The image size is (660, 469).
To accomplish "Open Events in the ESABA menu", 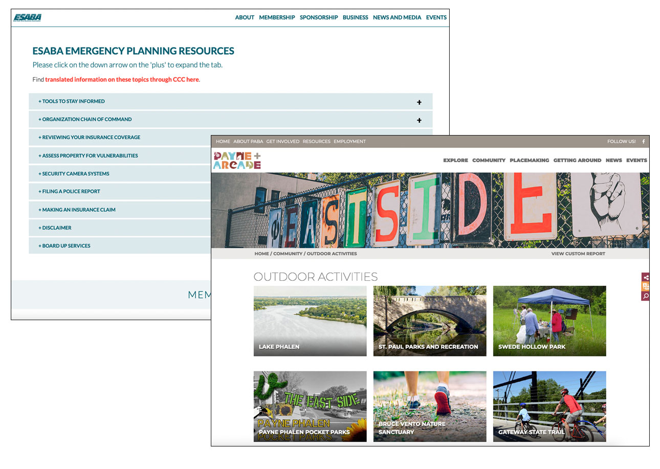I will coord(436,17).
